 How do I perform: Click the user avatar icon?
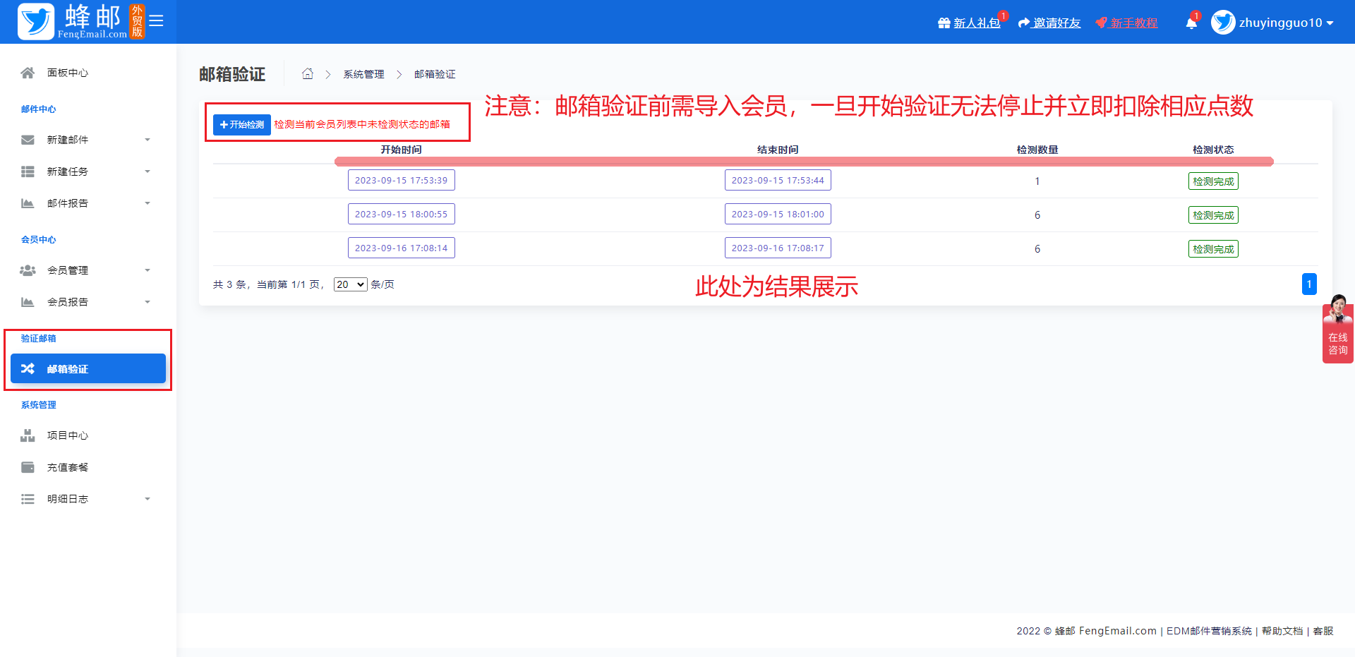(x=1223, y=23)
